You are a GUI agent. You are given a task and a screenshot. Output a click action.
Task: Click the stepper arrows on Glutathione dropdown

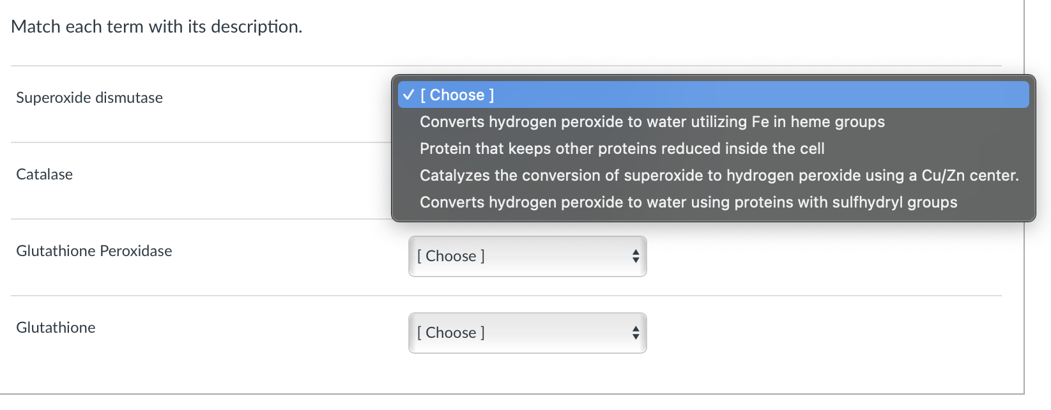tap(636, 333)
